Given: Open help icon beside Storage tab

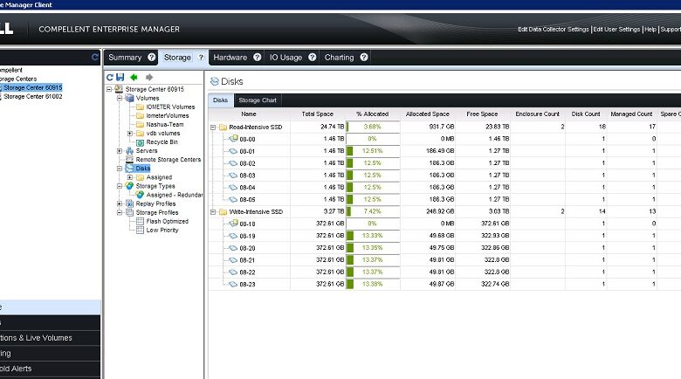Looking at the screenshot, I should click(201, 57).
